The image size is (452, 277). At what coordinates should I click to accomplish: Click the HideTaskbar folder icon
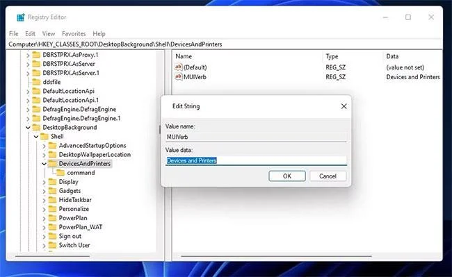pyautogui.click(x=52, y=200)
